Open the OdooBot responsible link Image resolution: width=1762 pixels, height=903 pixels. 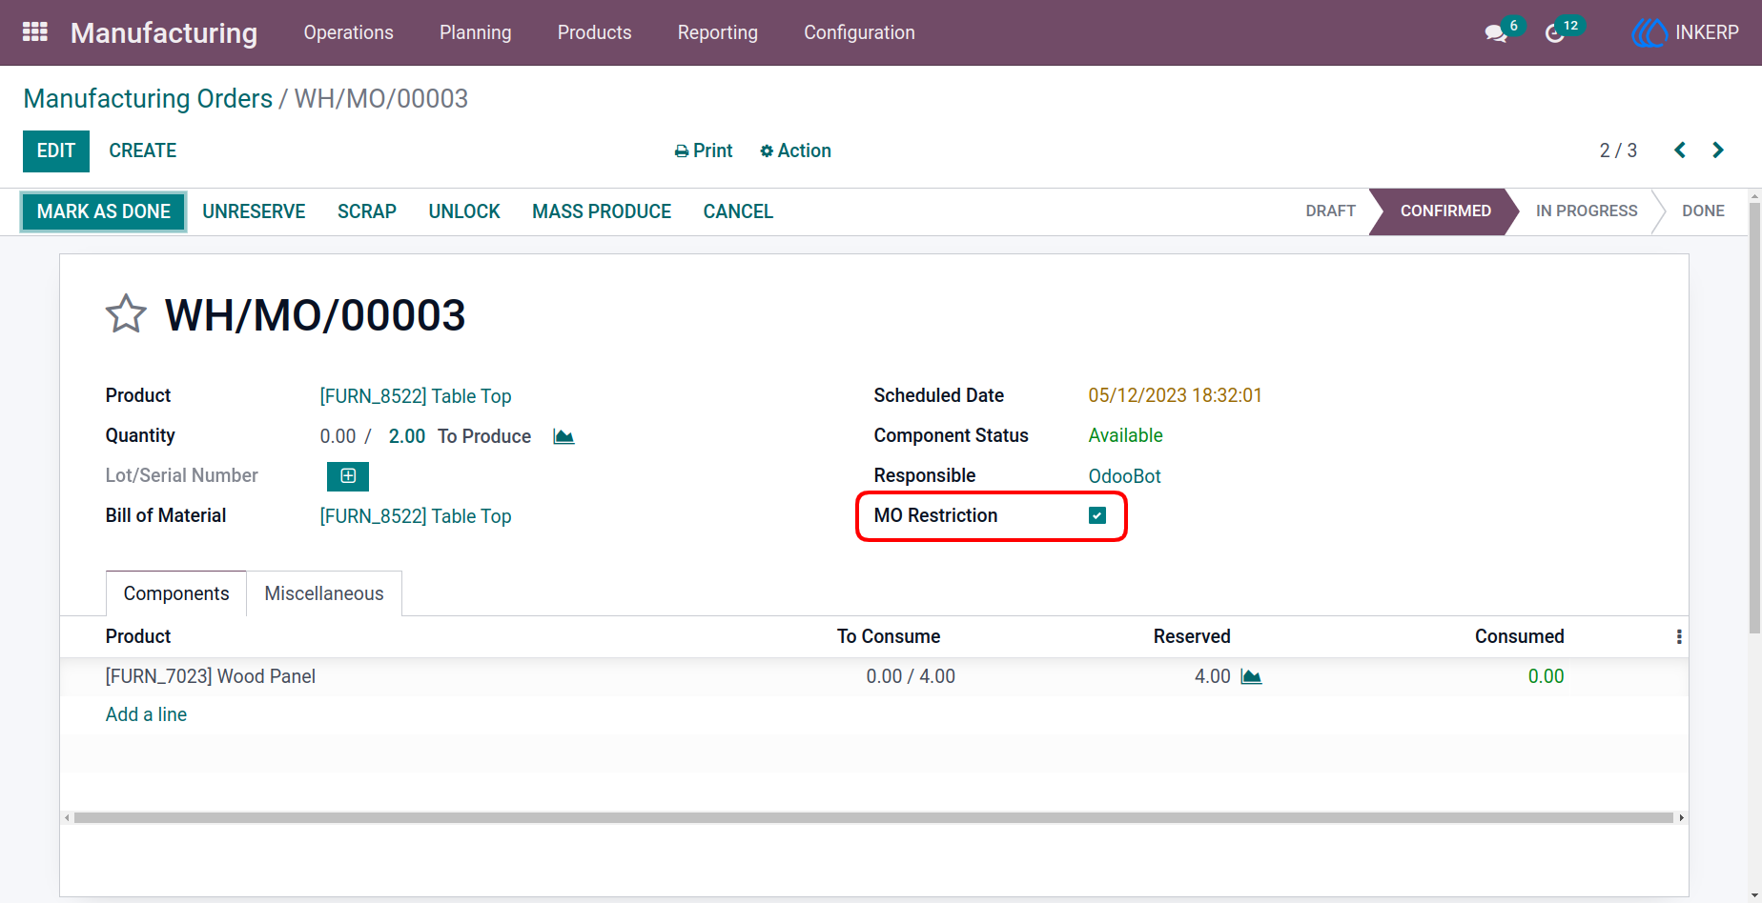pyautogui.click(x=1124, y=476)
